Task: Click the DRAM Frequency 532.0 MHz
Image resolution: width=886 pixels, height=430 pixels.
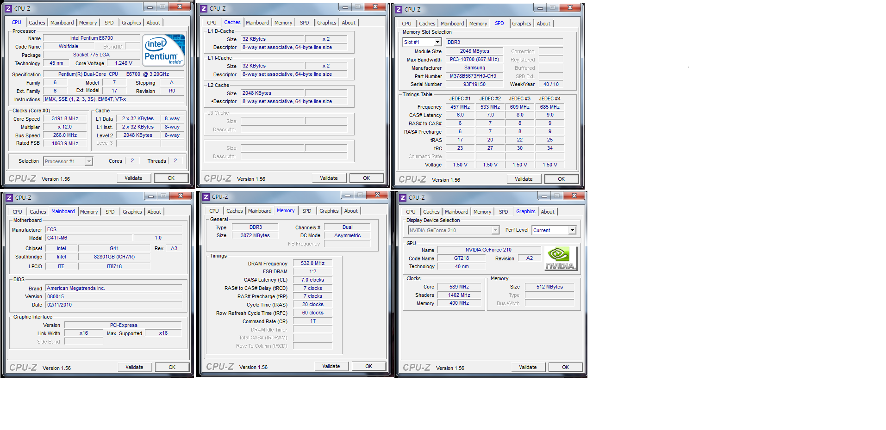Action: [313, 264]
